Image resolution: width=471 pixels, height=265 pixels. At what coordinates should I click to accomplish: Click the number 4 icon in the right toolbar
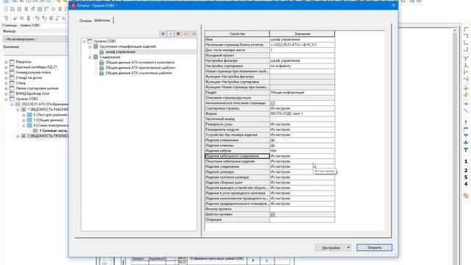(x=466, y=184)
